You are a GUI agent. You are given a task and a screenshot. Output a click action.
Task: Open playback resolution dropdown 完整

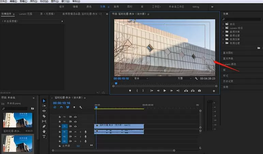[x=185, y=78]
